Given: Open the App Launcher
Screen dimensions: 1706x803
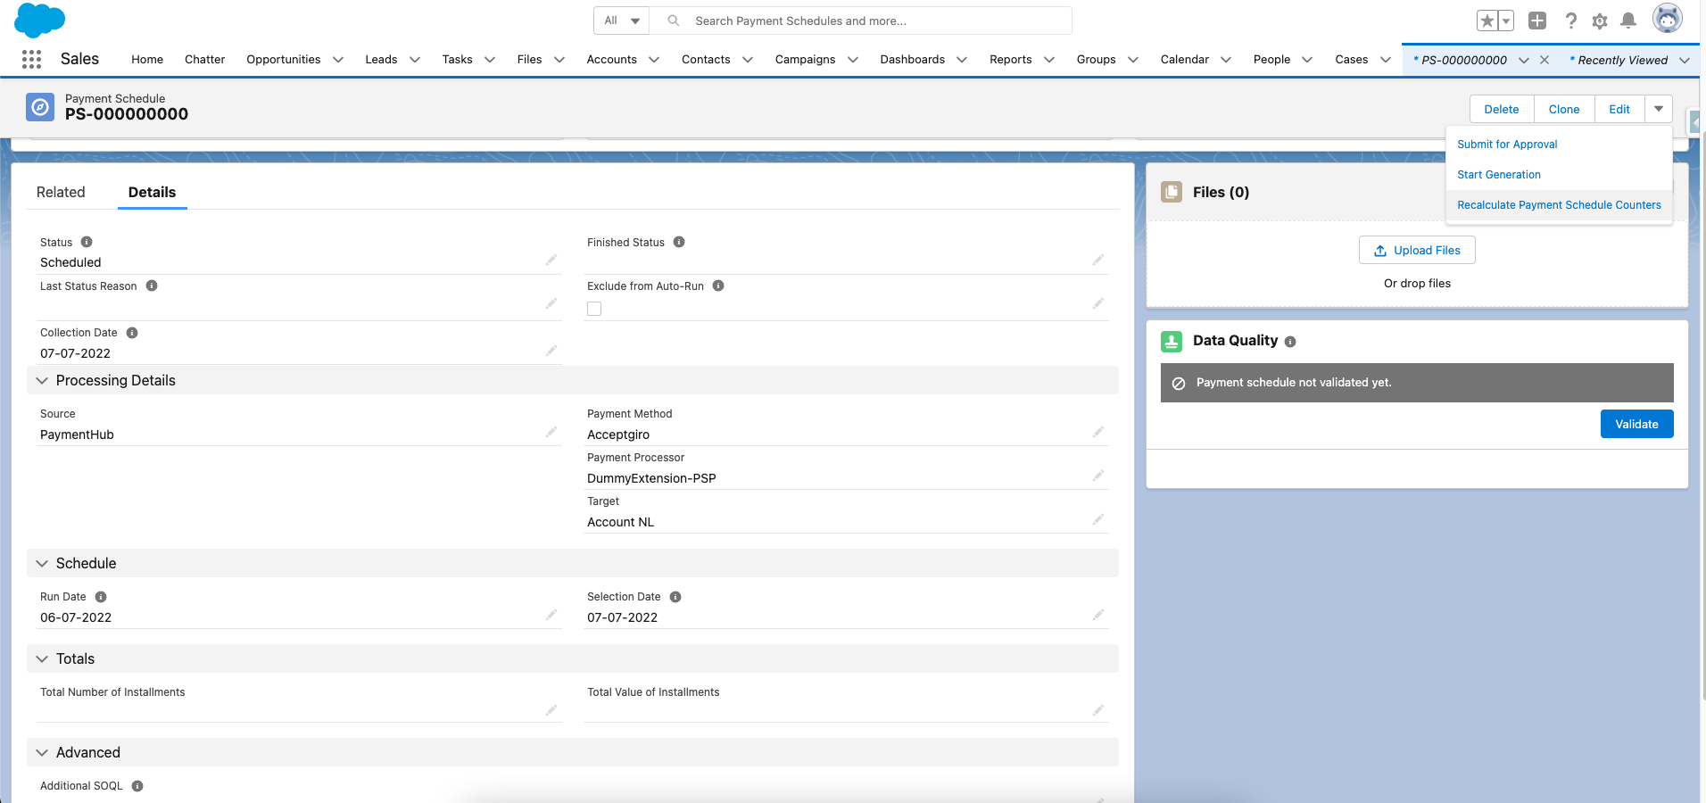Looking at the screenshot, I should [x=32, y=59].
